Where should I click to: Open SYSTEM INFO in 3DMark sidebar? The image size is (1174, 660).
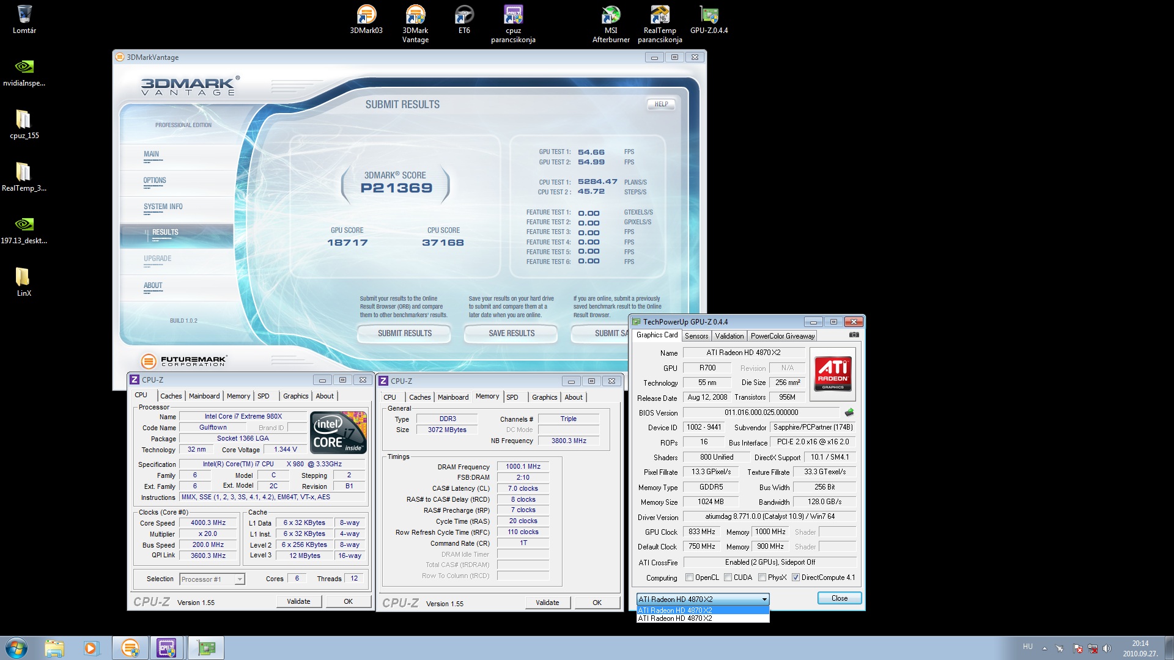(x=163, y=207)
